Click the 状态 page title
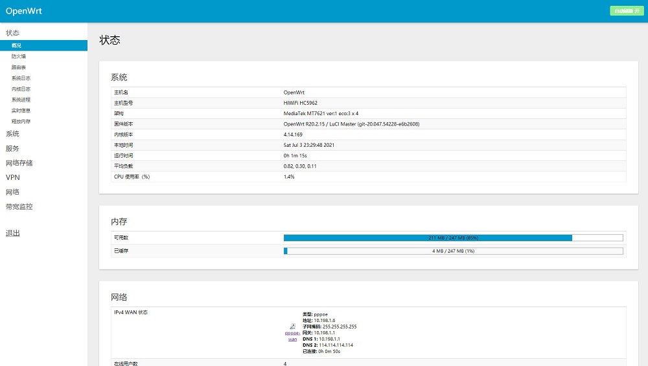The image size is (648, 366). (x=110, y=40)
